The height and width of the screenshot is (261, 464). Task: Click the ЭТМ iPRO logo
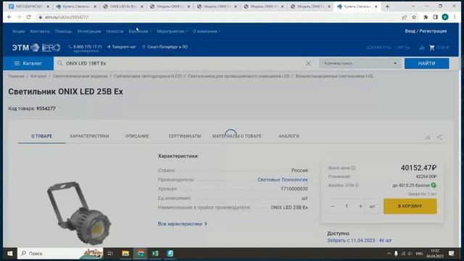coord(36,47)
